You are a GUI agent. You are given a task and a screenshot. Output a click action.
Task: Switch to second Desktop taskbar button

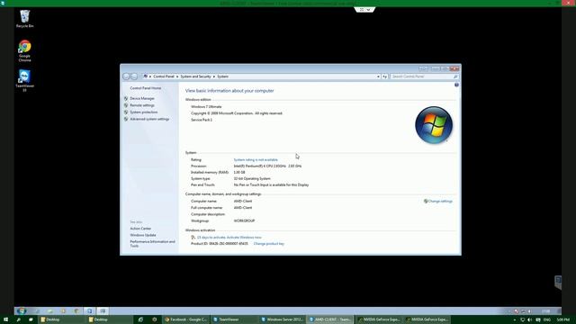coord(110,319)
